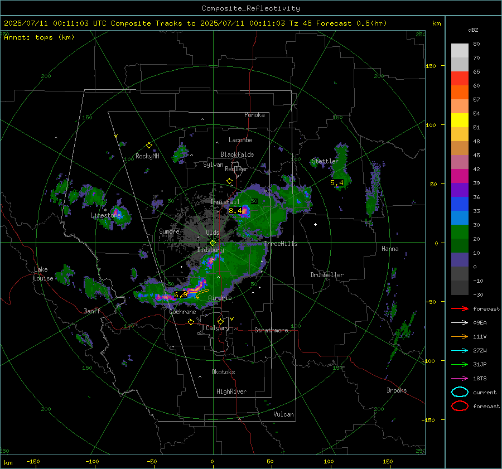Viewport: 502px width, 469px height.
Task: Click the 'Forecast 0.5(hr)' text in header
Action: pos(351,23)
